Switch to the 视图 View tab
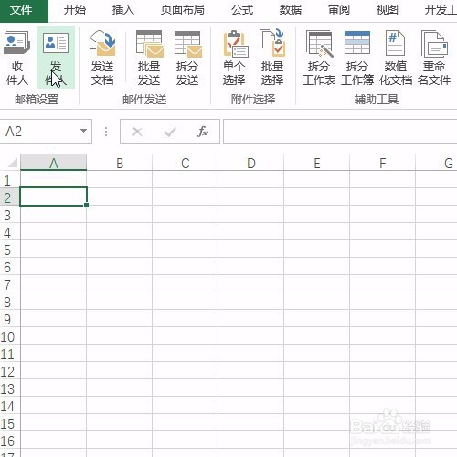 pyautogui.click(x=387, y=10)
